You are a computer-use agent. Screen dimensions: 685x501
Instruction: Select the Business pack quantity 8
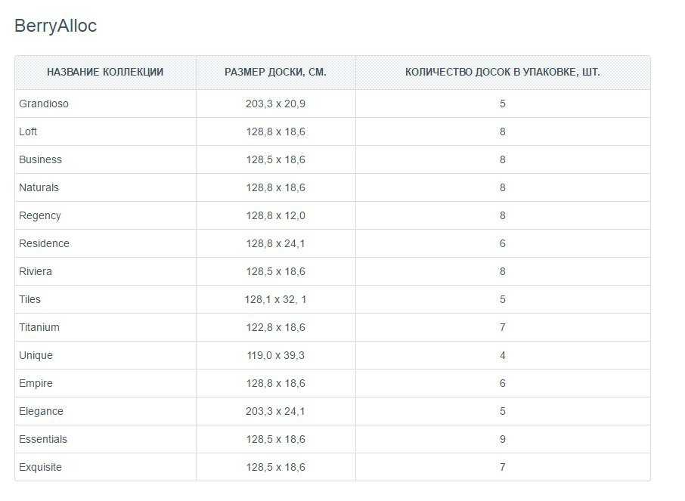pyautogui.click(x=503, y=159)
